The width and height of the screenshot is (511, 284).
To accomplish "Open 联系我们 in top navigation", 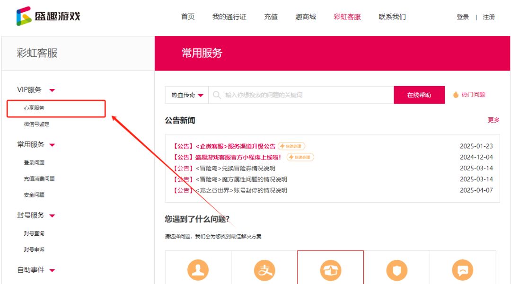I will pyautogui.click(x=392, y=17).
